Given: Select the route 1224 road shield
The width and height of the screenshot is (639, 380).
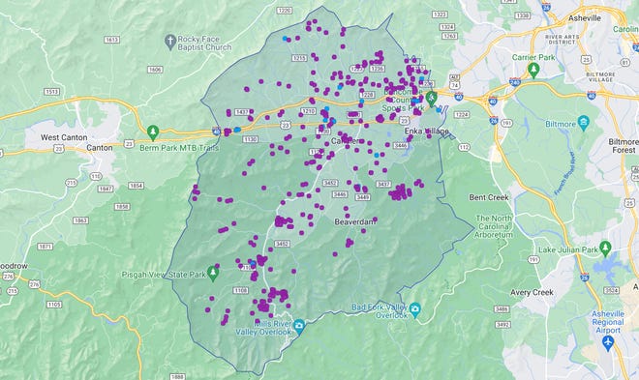Looking at the screenshot, I should [x=461, y=115].
